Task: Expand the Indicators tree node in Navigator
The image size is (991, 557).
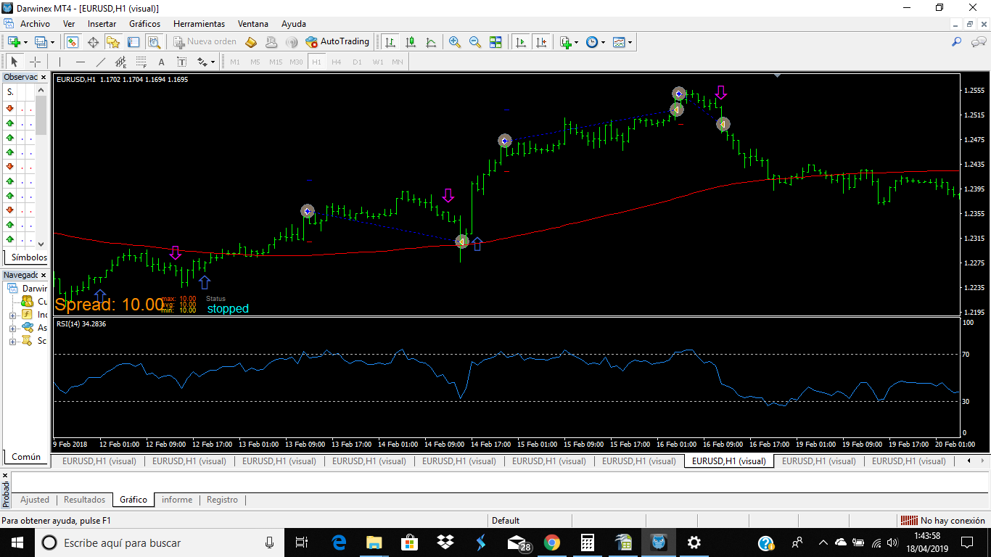Action: coord(12,315)
